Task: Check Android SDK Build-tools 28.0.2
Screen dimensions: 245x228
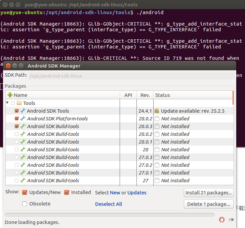Action: tap(16, 134)
